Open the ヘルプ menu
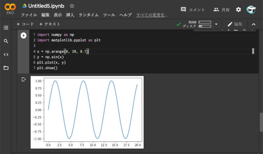The height and width of the screenshot is (154, 263). point(126,15)
